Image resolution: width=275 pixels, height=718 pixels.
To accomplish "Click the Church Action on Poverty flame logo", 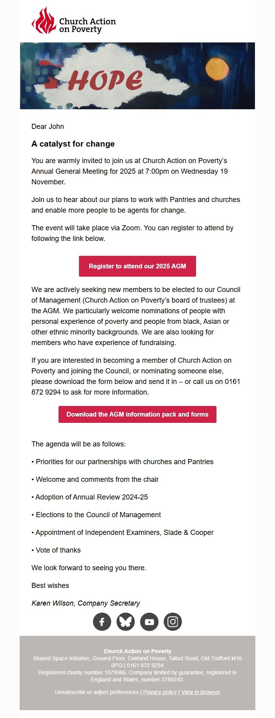I will tap(44, 20).
